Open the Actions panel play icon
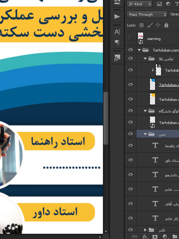The height and width of the screenshot is (239, 179). tap(117, 16)
